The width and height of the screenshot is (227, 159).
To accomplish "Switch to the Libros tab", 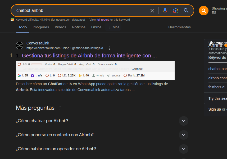I will pos(96,27).
